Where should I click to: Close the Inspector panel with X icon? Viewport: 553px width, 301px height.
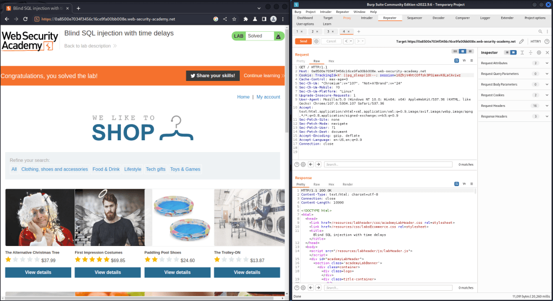click(547, 52)
